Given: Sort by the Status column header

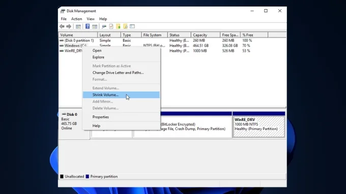Looking at the screenshot, I should coord(180,35).
